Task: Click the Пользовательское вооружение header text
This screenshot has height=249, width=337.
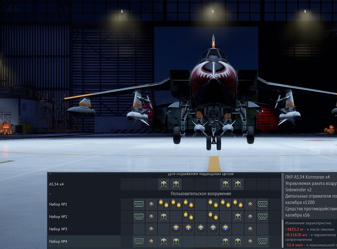Action: 201,194
